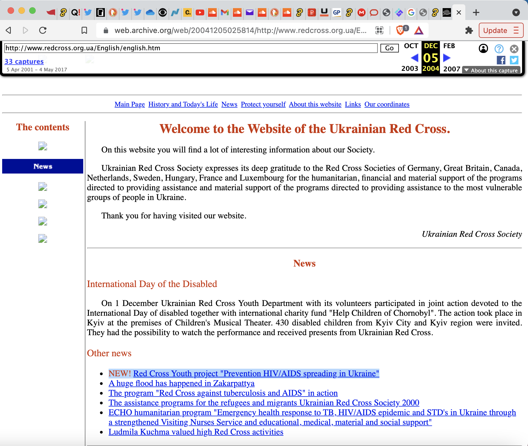Open refugees and migrants assistance programs link
Image resolution: width=528 pixels, height=446 pixels.
pyautogui.click(x=264, y=403)
